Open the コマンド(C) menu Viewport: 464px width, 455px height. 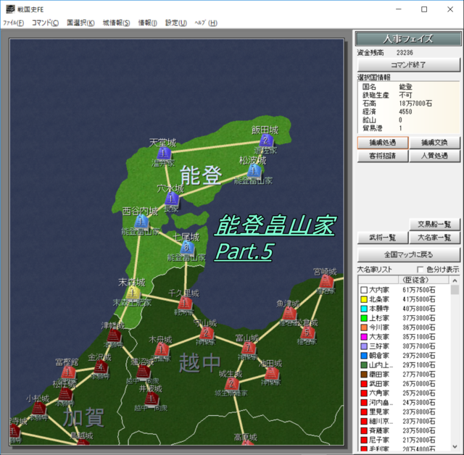(45, 23)
